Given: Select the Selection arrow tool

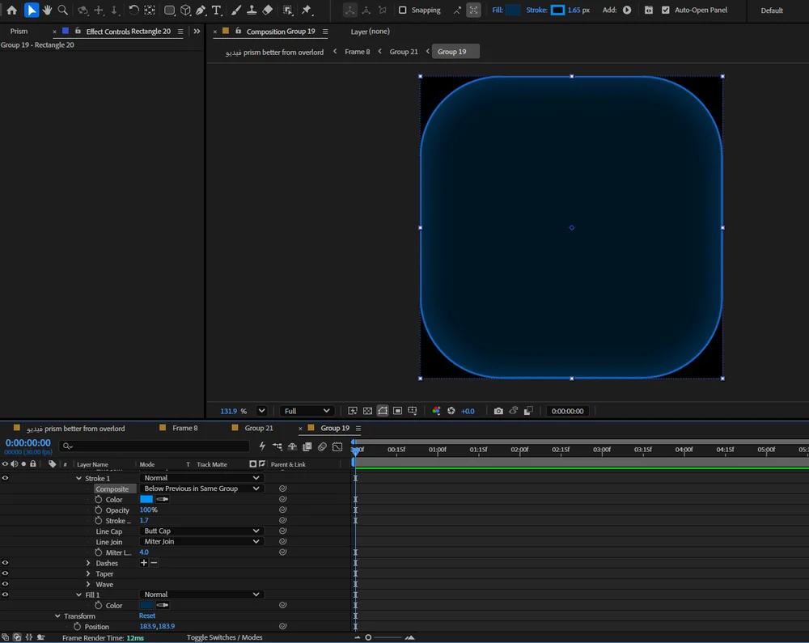Looking at the screenshot, I should click(32, 10).
